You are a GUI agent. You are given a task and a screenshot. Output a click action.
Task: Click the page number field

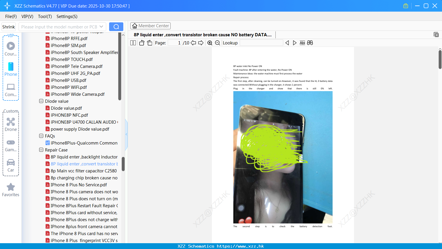(x=175, y=43)
